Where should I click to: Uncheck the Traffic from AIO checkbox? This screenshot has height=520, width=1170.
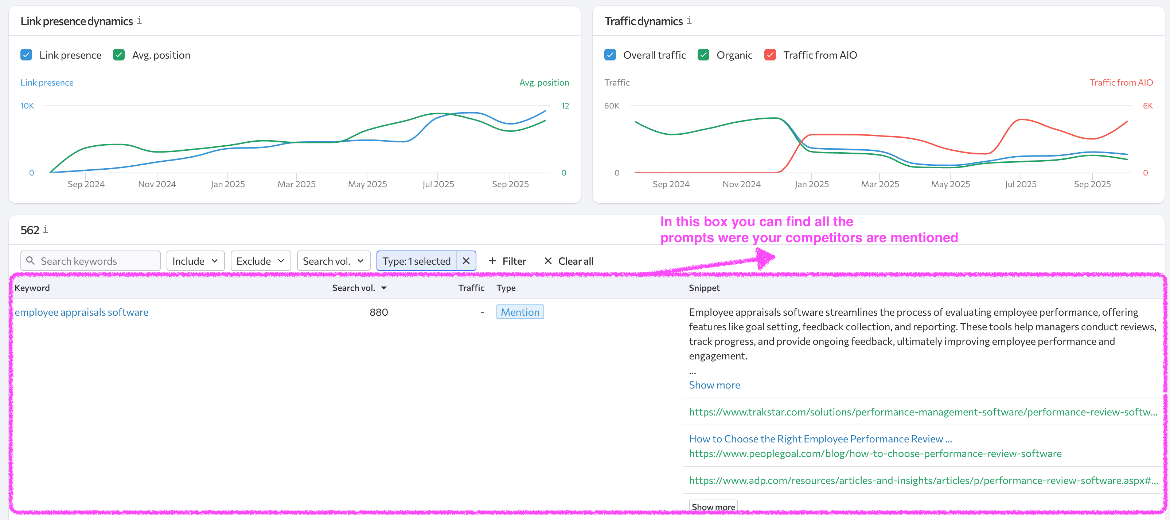click(770, 55)
